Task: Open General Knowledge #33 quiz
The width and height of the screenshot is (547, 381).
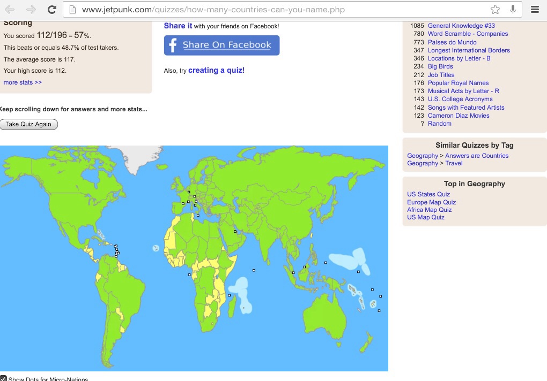Action: pyautogui.click(x=461, y=26)
